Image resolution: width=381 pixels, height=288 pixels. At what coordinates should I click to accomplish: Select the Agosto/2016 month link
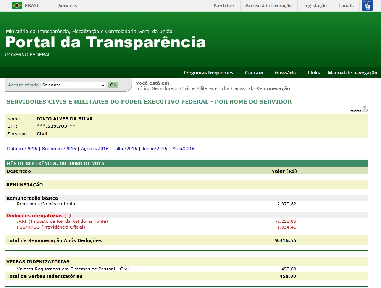pyautogui.click(x=95, y=149)
